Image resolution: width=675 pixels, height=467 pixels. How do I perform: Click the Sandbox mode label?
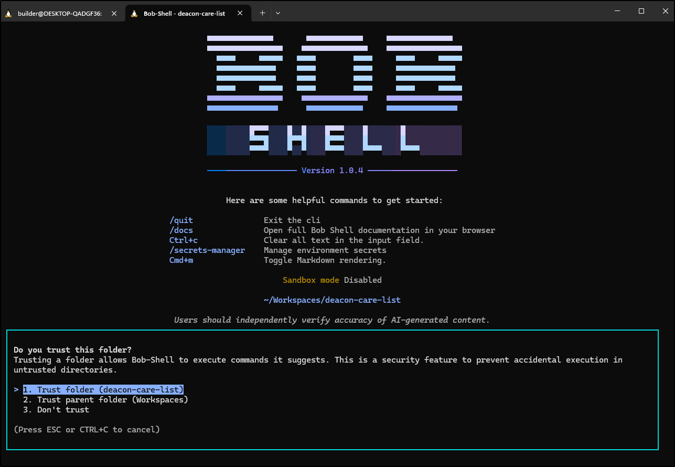pos(311,280)
